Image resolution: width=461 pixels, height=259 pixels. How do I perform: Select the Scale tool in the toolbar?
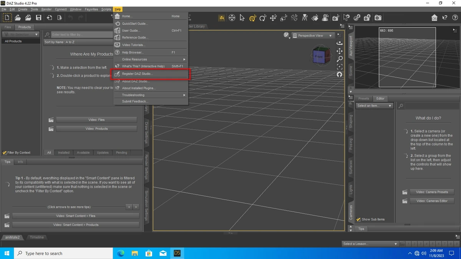click(x=284, y=18)
